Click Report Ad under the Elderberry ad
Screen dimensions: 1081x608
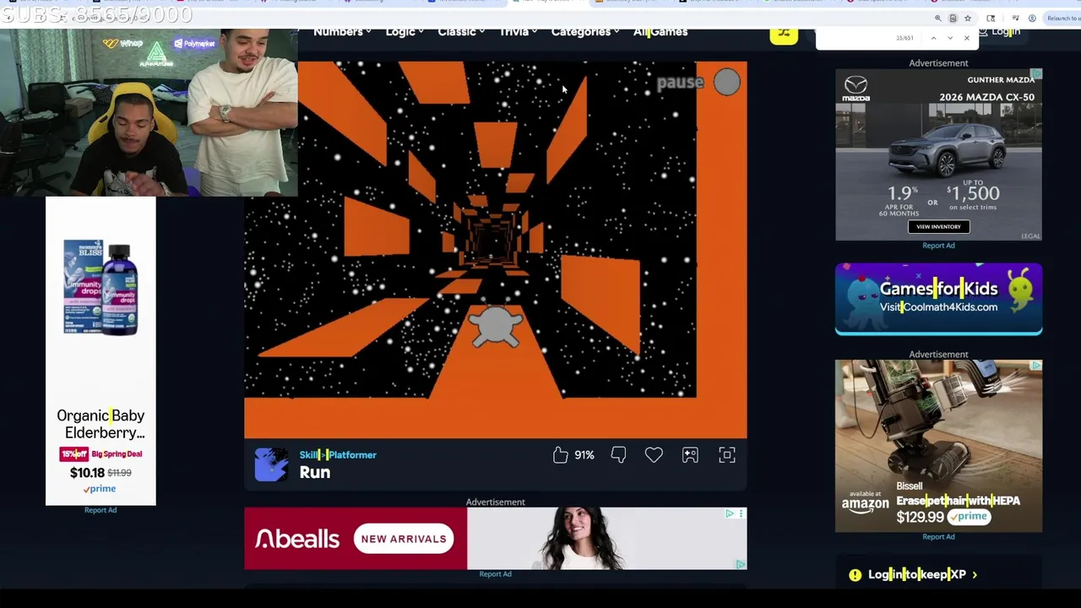click(100, 510)
